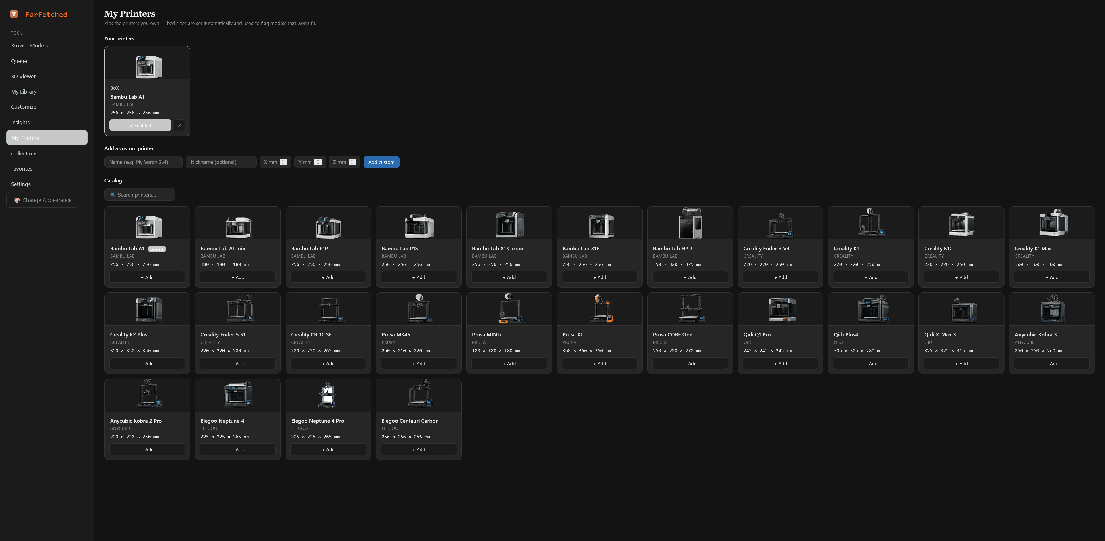Viewport: 1105px width, 541px height.
Task: Select the My Printers sidebar item
Action: [x=47, y=138]
